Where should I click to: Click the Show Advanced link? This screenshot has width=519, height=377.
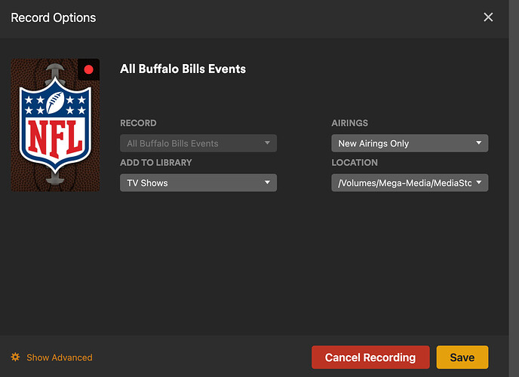click(x=60, y=357)
